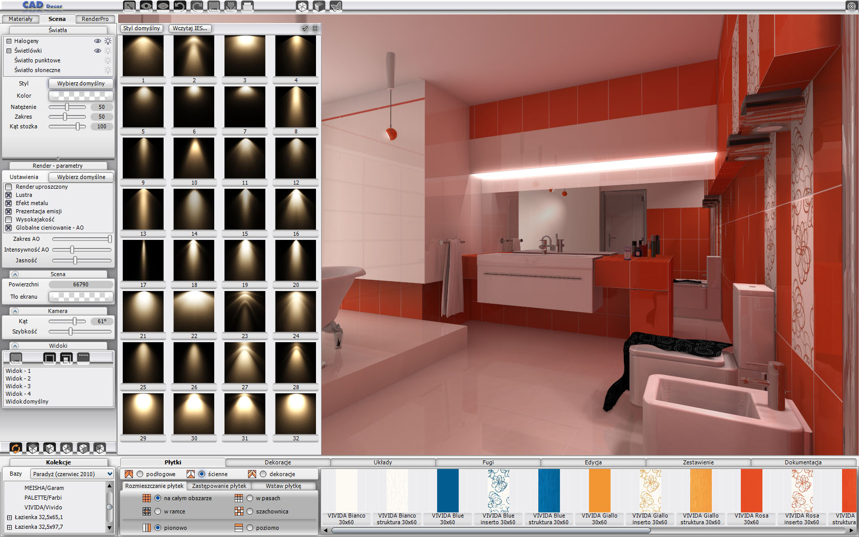
Task: Collapse the Widoki section
Action: click(15, 346)
